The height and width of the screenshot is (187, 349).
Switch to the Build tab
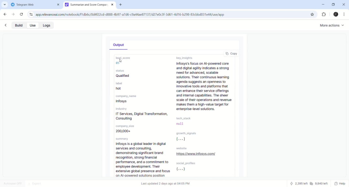(x=19, y=25)
